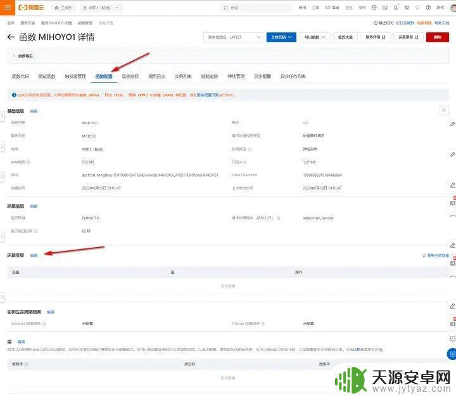Switch to the 异步配置 tab

coord(262,76)
